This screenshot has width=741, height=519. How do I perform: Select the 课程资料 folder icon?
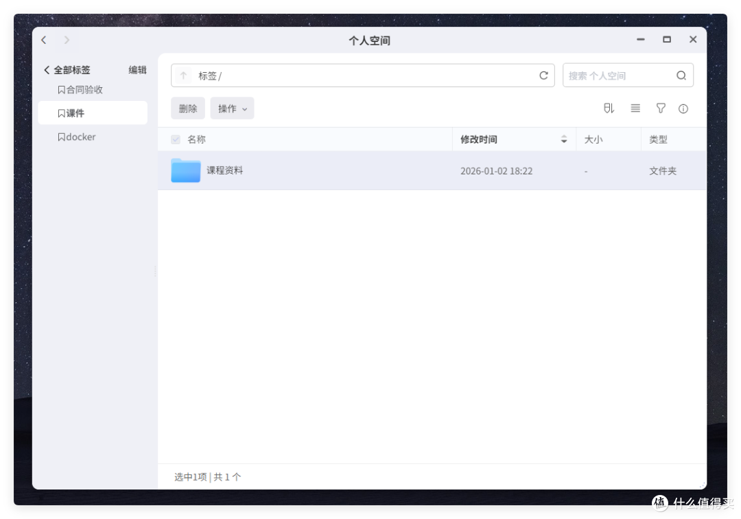pos(186,171)
